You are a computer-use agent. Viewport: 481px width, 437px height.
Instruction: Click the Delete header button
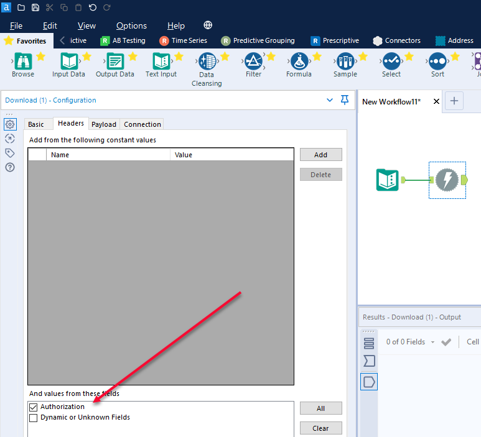coord(320,175)
